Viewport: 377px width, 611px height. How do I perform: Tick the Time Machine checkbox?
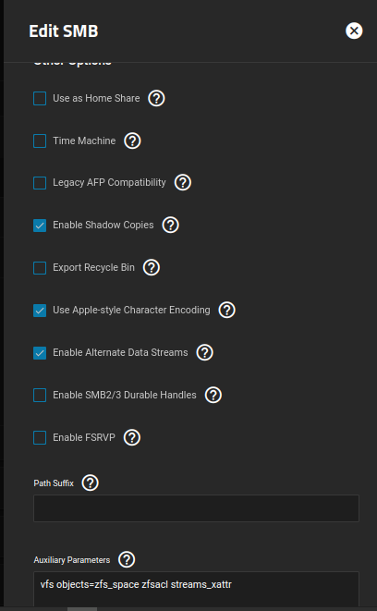(x=40, y=141)
